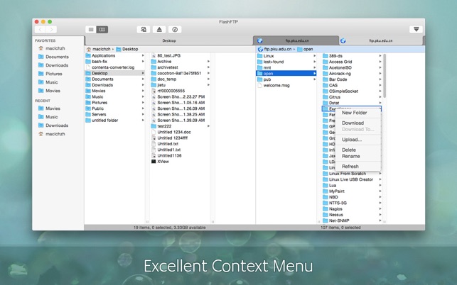Switch to column view mode
This screenshot has height=285, width=457.
(x=102, y=30)
